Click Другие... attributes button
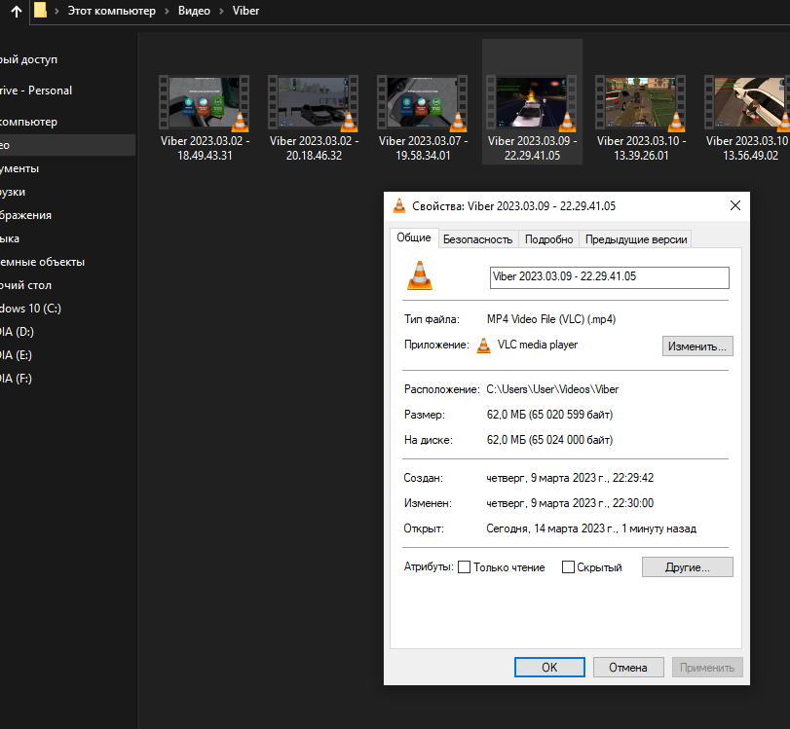 pos(687,567)
